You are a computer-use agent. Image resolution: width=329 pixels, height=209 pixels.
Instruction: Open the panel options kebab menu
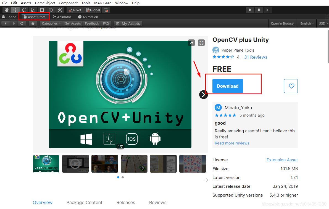coord(327,17)
